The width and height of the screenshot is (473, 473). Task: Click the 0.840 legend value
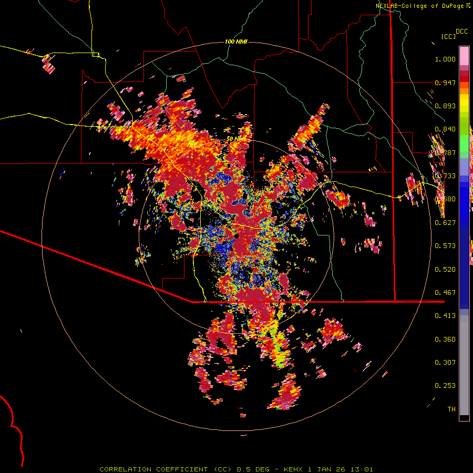click(x=445, y=129)
